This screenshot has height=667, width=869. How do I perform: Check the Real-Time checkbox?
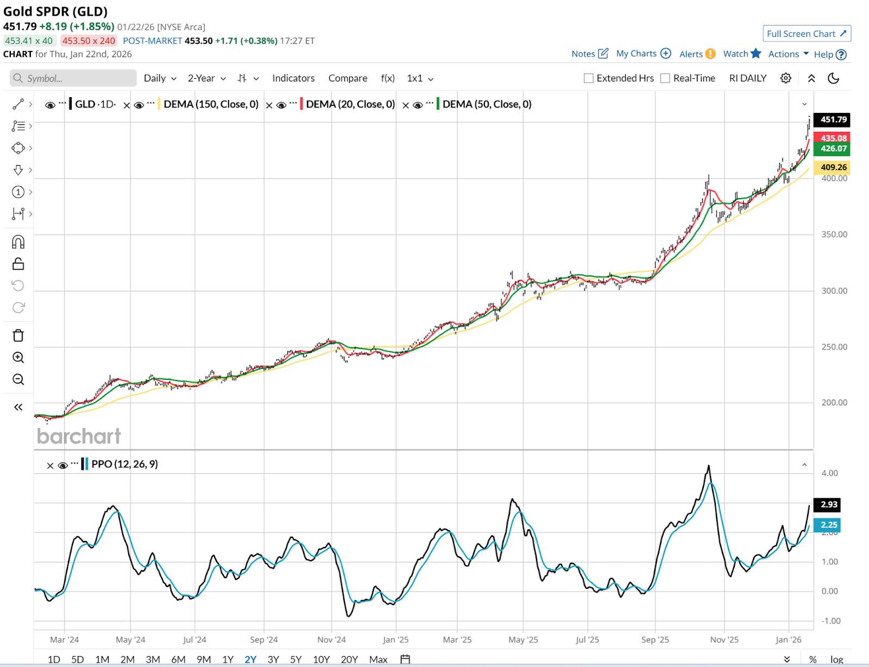pos(665,78)
